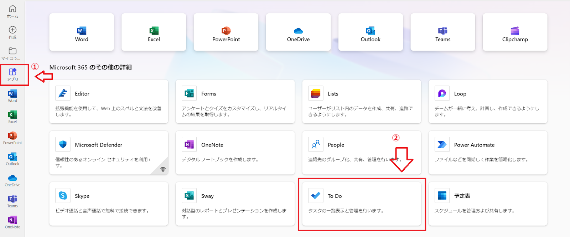
Task: Open the "Loop" card title
Action: [x=460, y=94]
